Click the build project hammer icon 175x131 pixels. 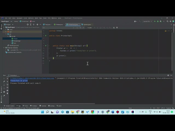pos(140,21)
